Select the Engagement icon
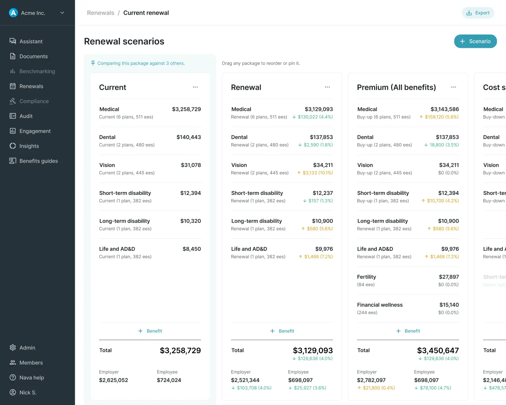506x405 pixels. pos(12,131)
